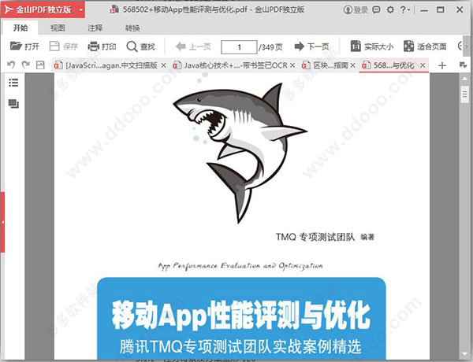Set view to 实际大小 actual size
The height and width of the screenshot is (362, 473).
pos(371,46)
